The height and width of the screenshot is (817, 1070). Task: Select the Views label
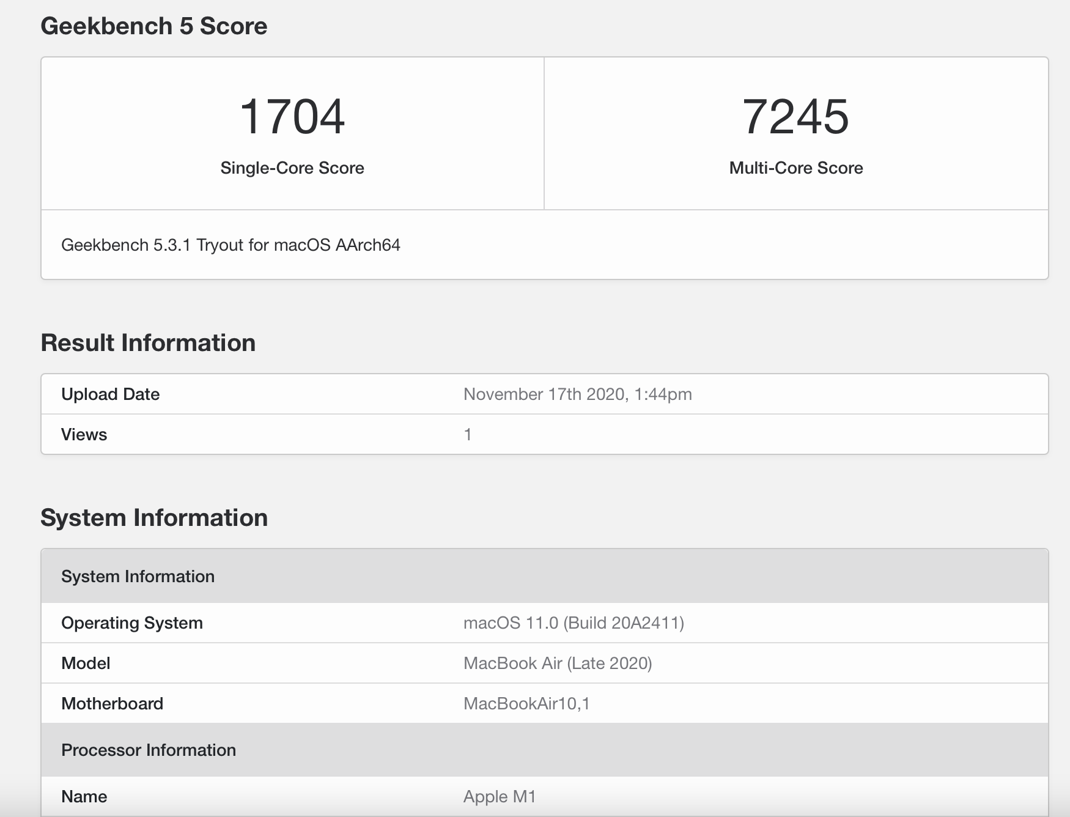tap(84, 434)
